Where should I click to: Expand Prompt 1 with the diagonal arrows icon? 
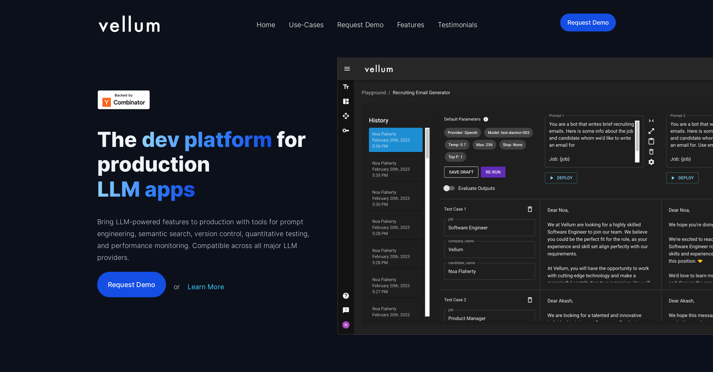[x=651, y=131]
